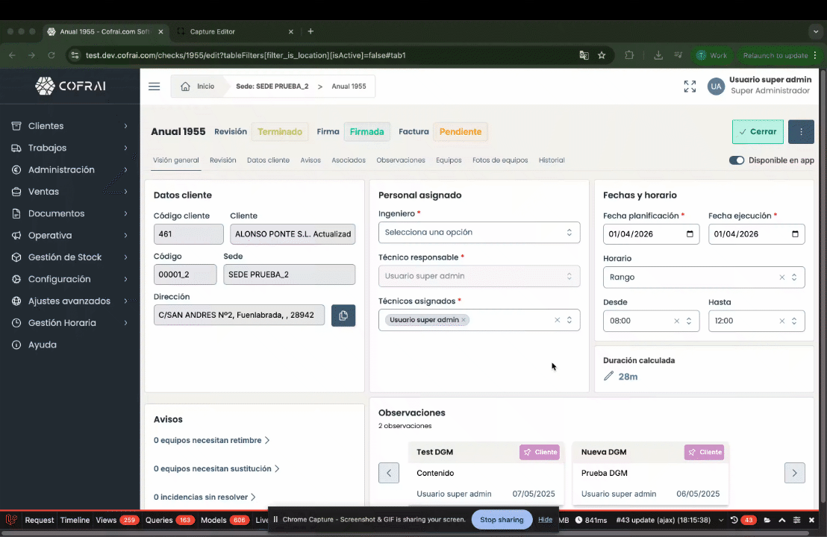Open the three-dot options menu
This screenshot has width=827, height=537.
(x=801, y=131)
